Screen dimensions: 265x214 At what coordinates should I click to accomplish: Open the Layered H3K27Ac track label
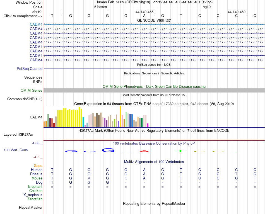(18, 135)
